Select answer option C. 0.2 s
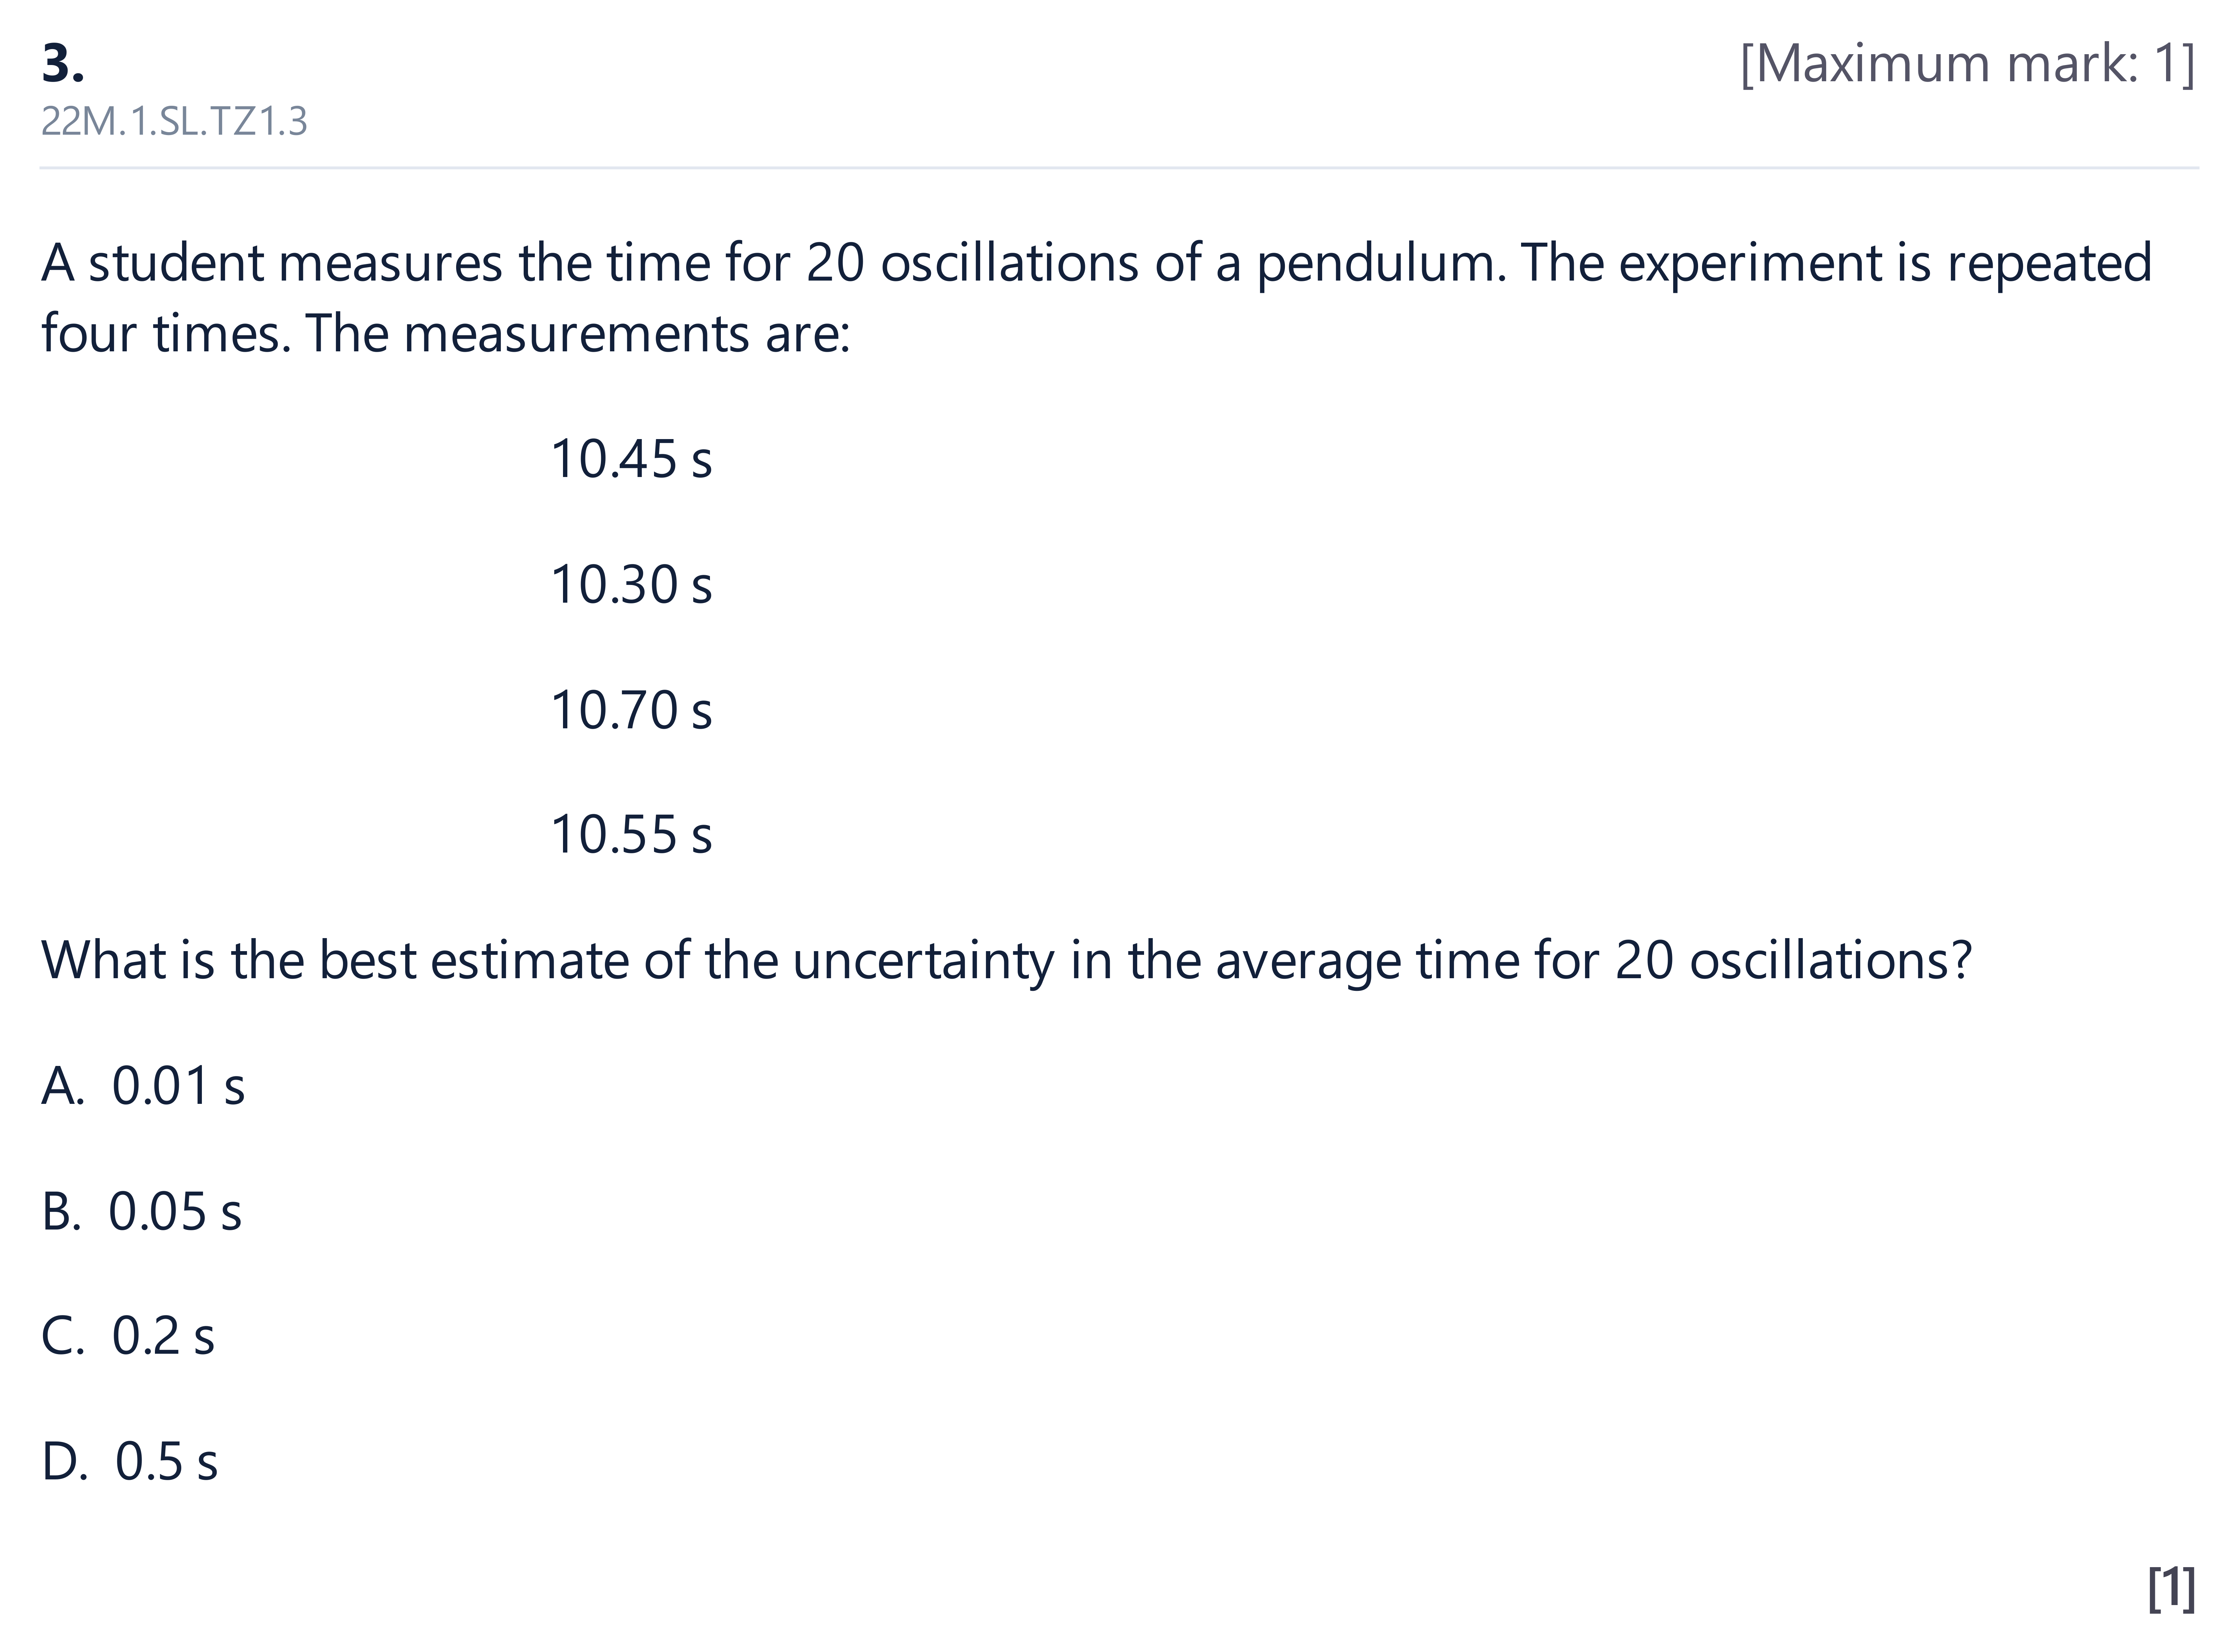Viewport: 2239px width, 1652px height. [128, 1336]
